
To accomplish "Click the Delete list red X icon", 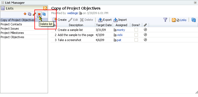I will (39, 14).
